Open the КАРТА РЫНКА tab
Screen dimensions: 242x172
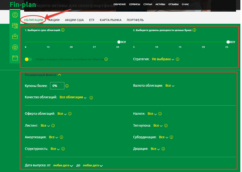110,20
